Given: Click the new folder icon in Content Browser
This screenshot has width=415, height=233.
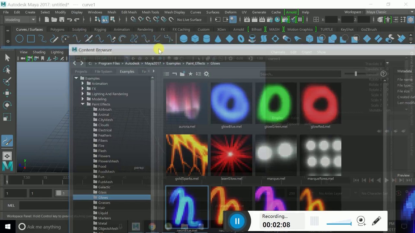Looking at the screenshot, I should tap(183, 74).
